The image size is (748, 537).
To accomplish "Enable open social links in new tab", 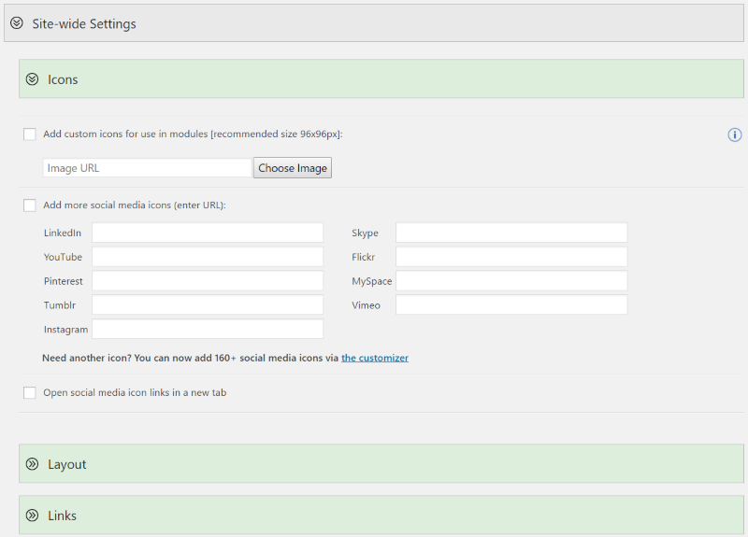I will pyautogui.click(x=30, y=392).
